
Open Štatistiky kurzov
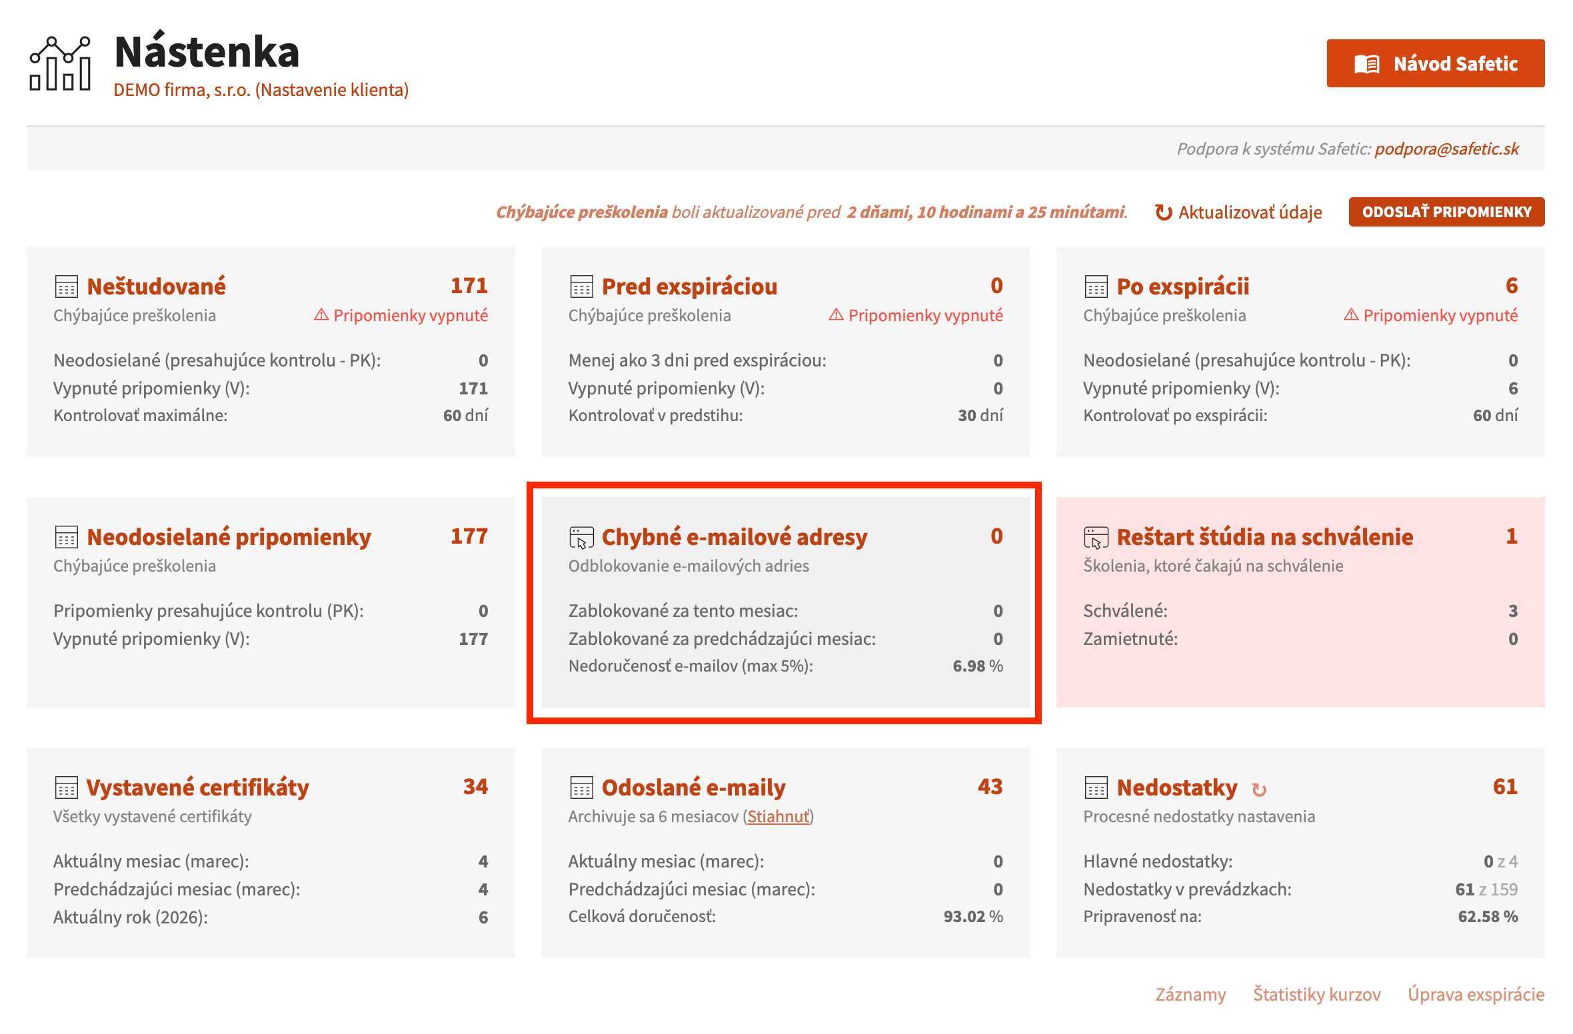1317,994
